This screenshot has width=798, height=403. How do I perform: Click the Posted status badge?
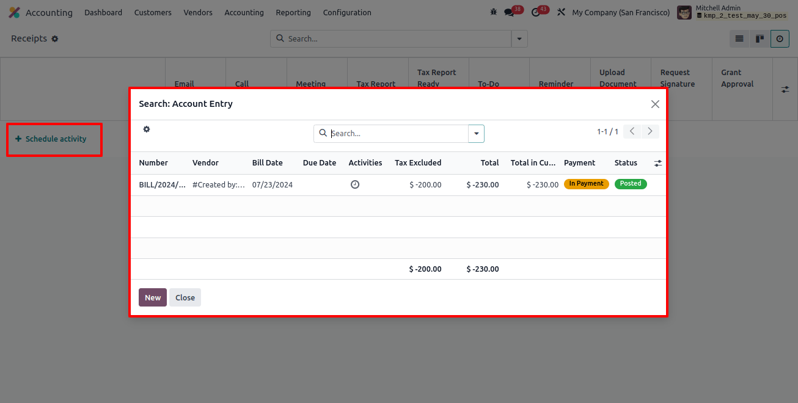click(x=631, y=184)
